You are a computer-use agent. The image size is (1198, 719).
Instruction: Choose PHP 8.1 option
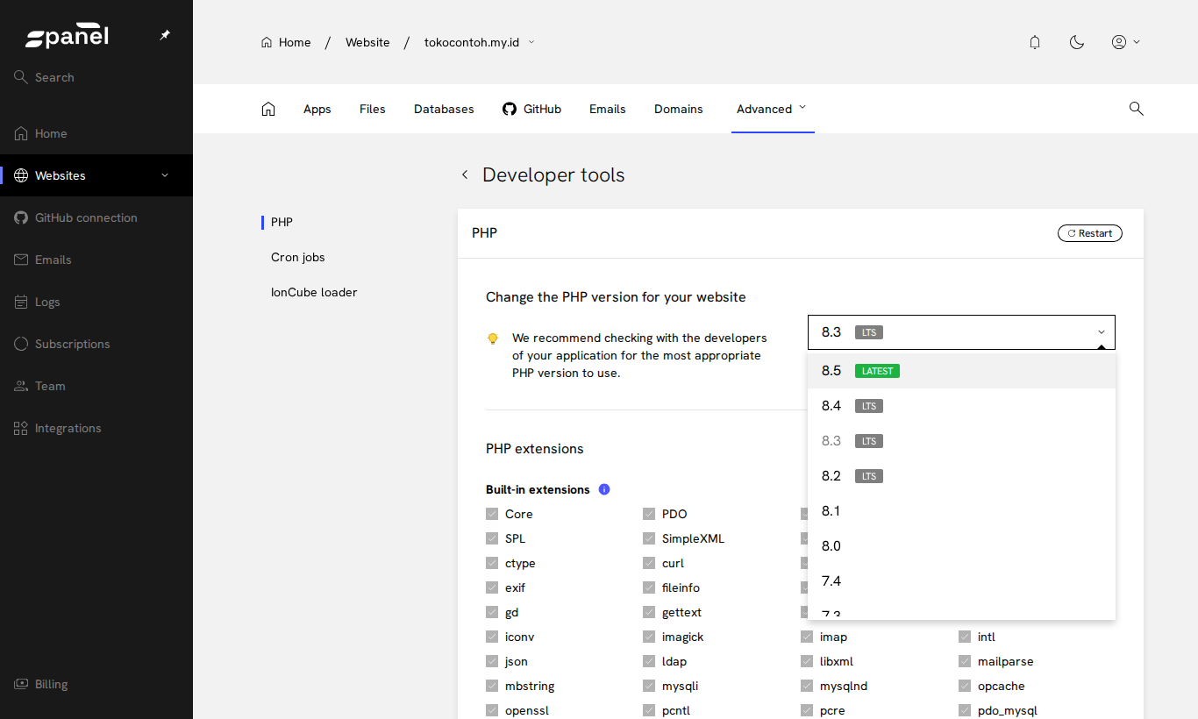(961, 511)
